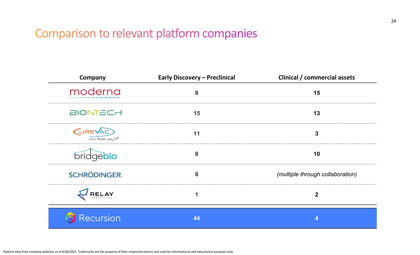
Task: Select BridgeBio's clinical assets value 10
Action: [x=317, y=154]
